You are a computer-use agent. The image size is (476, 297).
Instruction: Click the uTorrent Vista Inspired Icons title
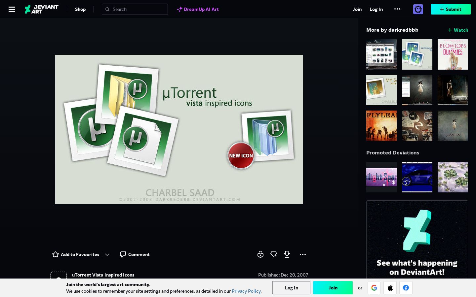[x=103, y=275]
